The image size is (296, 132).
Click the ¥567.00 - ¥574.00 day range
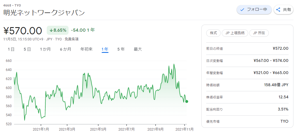[x=271, y=61]
